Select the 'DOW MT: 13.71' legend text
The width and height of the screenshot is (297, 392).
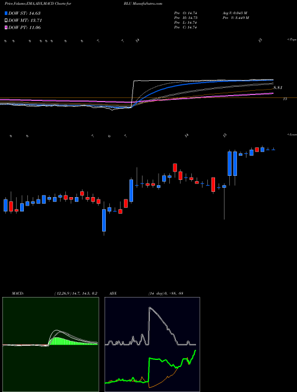[24, 21]
